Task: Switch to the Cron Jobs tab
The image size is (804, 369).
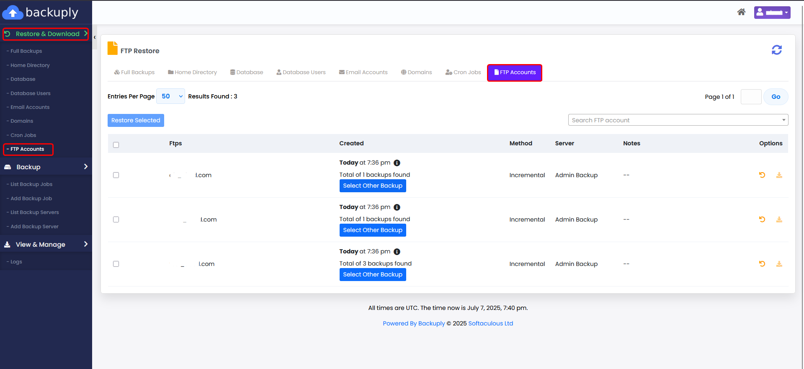Action: click(463, 72)
